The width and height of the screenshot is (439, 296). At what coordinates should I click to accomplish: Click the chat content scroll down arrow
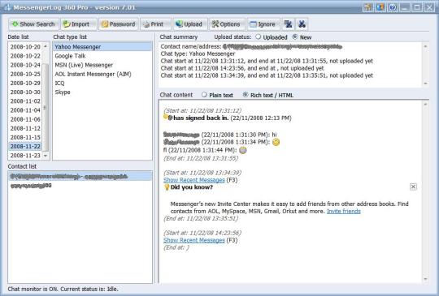click(x=425, y=279)
